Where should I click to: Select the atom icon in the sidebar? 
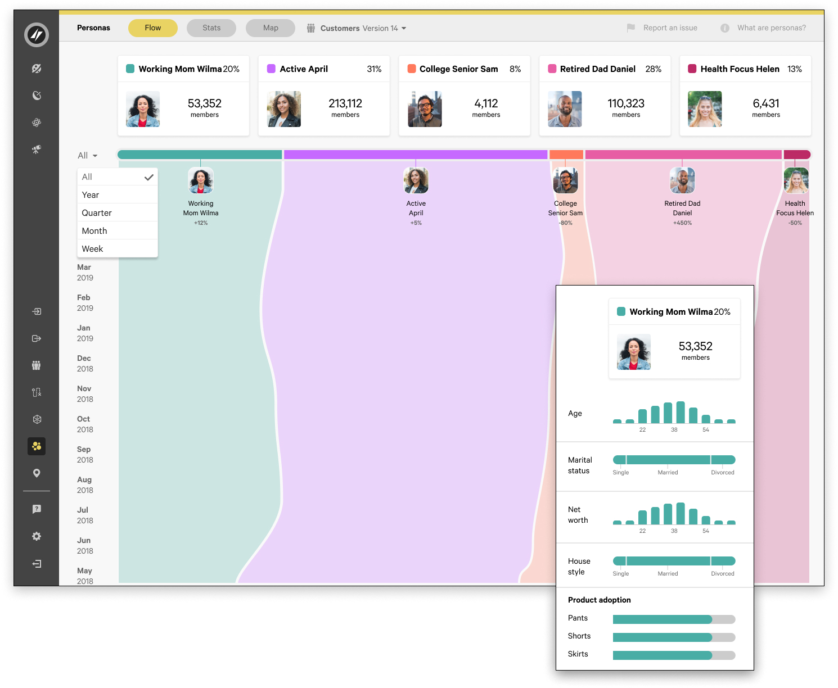(37, 123)
